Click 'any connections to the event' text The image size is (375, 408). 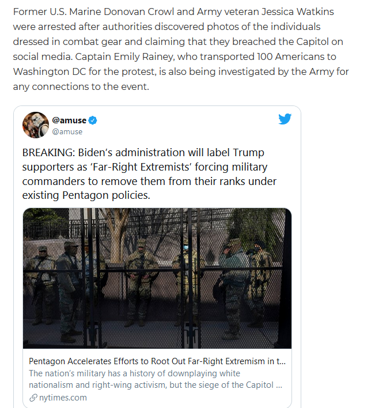[81, 86]
